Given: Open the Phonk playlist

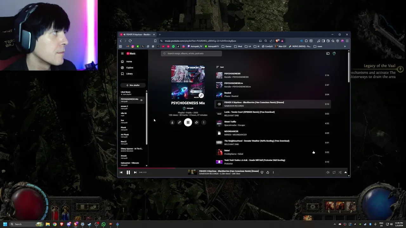Looking at the screenshot, I should tap(132, 129).
